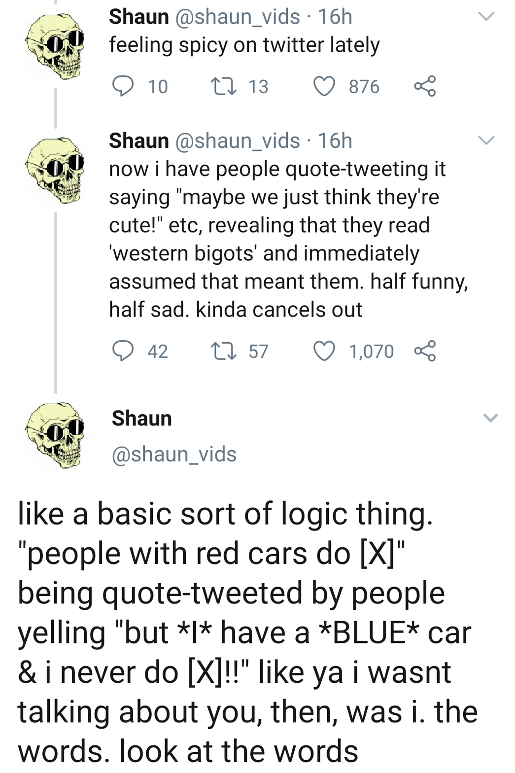Reply to the "feeling spicy" tweet
This screenshot has width=515, height=773.
pyautogui.click(x=123, y=86)
